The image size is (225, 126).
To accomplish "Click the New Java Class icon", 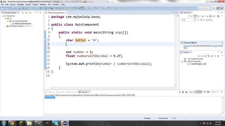I will [60, 8].
